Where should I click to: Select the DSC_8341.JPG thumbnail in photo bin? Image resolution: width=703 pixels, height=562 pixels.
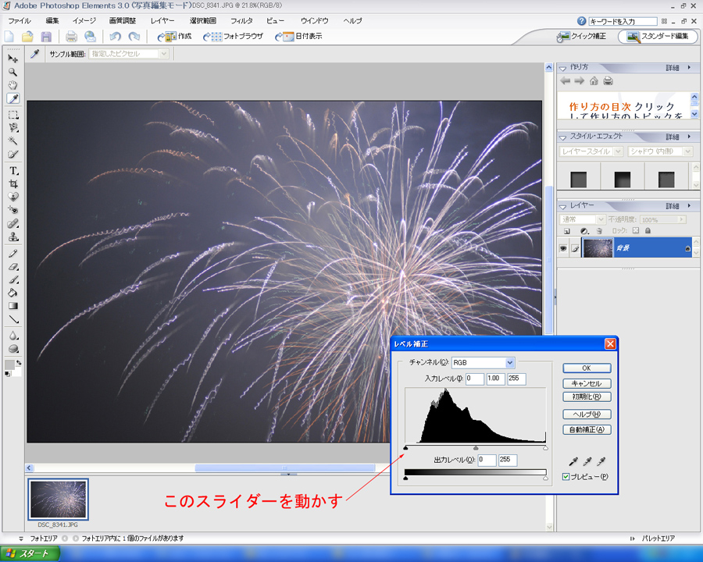click(x=58, y=500)
